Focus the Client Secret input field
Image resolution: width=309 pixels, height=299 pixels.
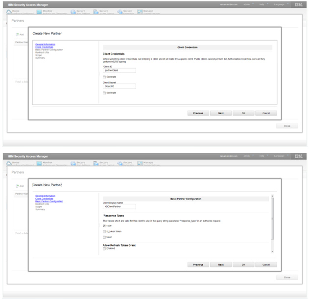[x=119, y=86]
